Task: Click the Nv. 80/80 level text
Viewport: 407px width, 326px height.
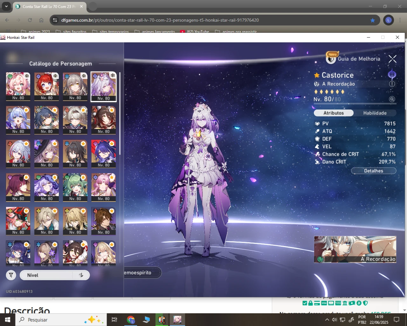Action: pos(327,99)
